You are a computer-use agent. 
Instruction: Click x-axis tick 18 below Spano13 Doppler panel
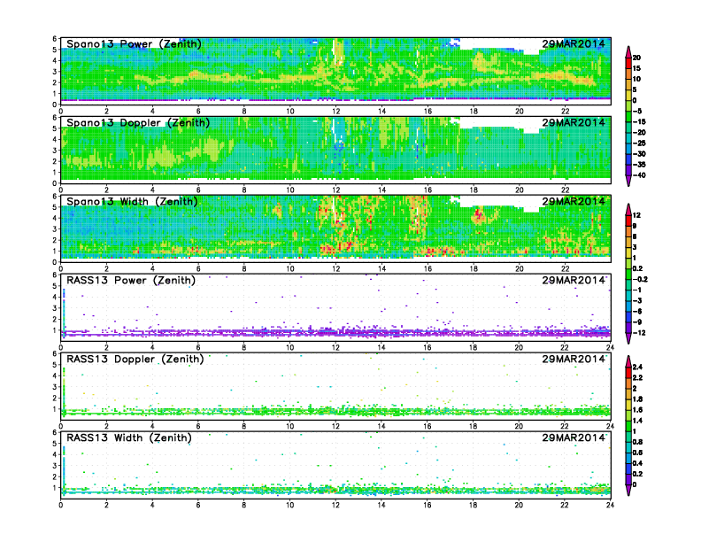[x=474, y=190]
